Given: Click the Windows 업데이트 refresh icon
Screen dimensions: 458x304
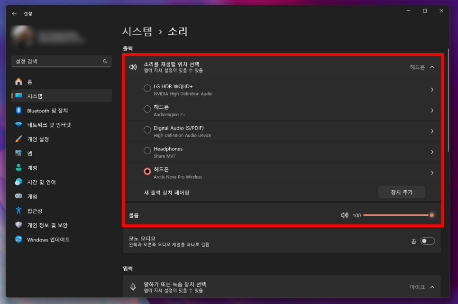Looking at the screenshot, I should click(18, 239).
